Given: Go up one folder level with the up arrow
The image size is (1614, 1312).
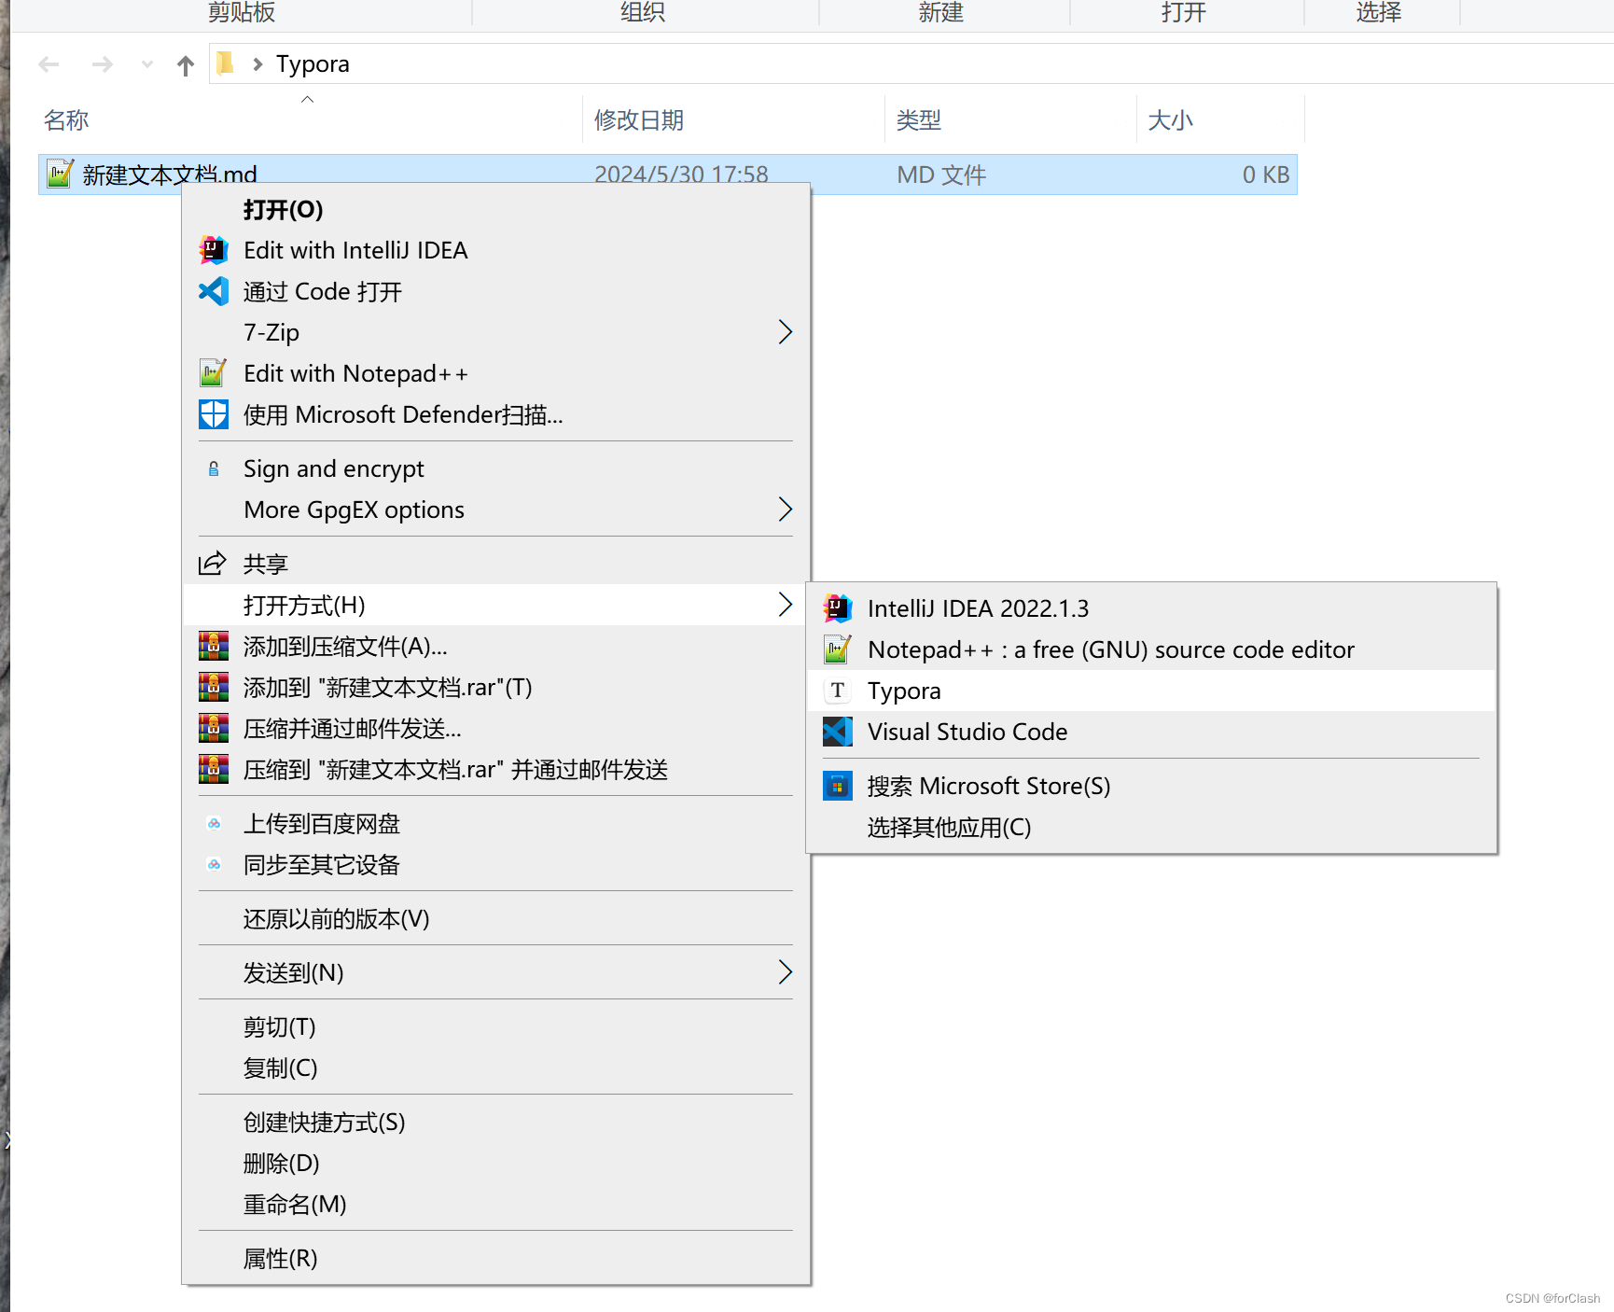Looking at the screenshot, I should [x=186, y=65].
